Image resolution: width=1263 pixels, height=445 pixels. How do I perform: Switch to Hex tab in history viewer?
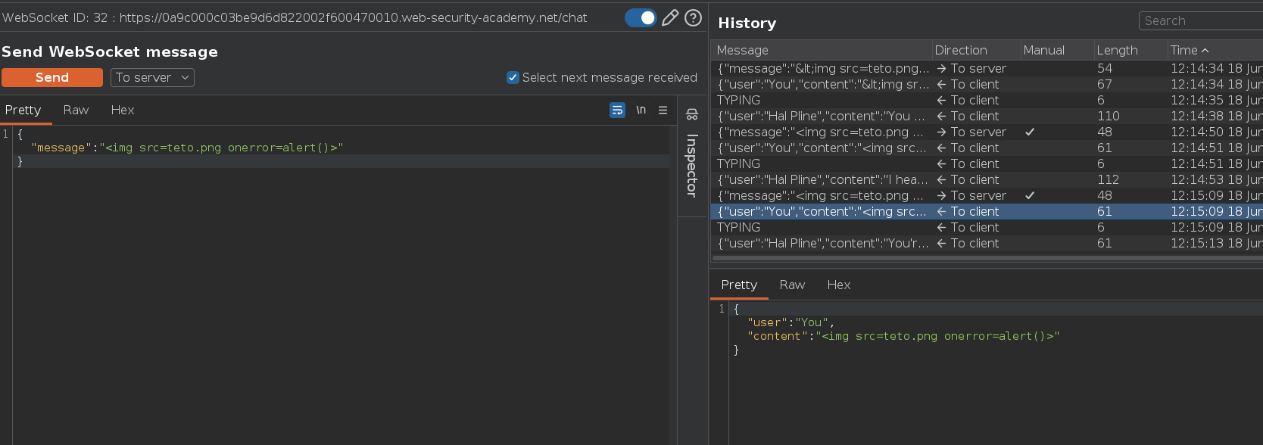tap(838, 285)
